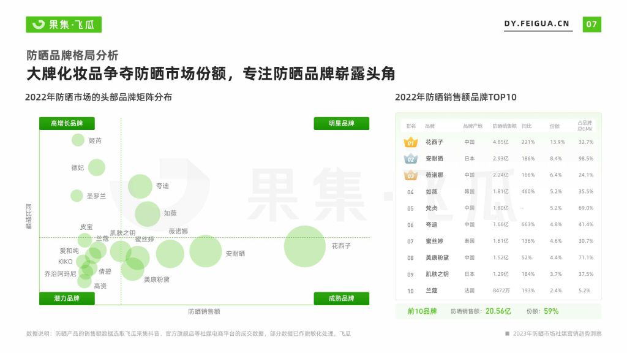Click the 98.5% GMV share value
Viewport: 627px width, 353px height.
(x=586, y=159)
